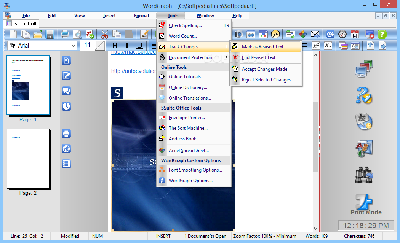This screenshot has width=400, height=243.
Task: Open The Sort Machine tool
Action: point(194,128)
